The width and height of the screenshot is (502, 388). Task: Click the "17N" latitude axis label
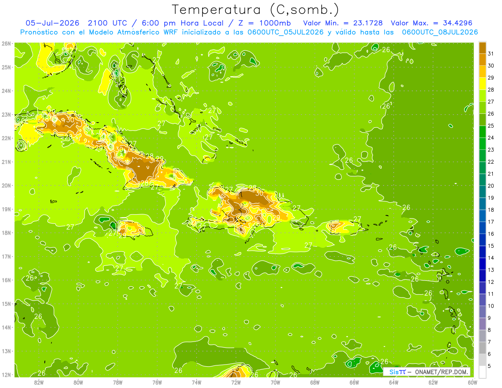(x=6, y=256)
